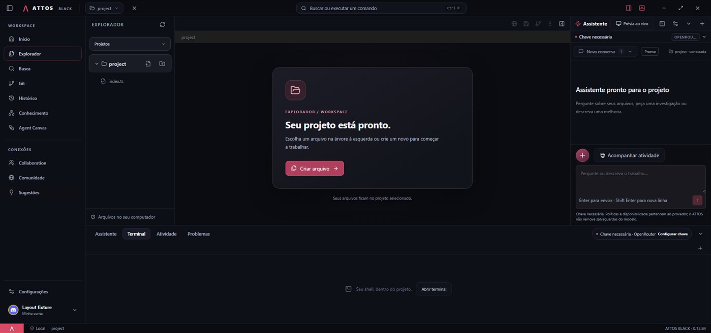Click the Criar arquivo button
Viewport: 711px width, 333px height.
(x=315, y=169)
